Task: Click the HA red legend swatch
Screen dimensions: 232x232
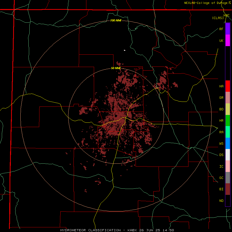Action: [228, 86]
